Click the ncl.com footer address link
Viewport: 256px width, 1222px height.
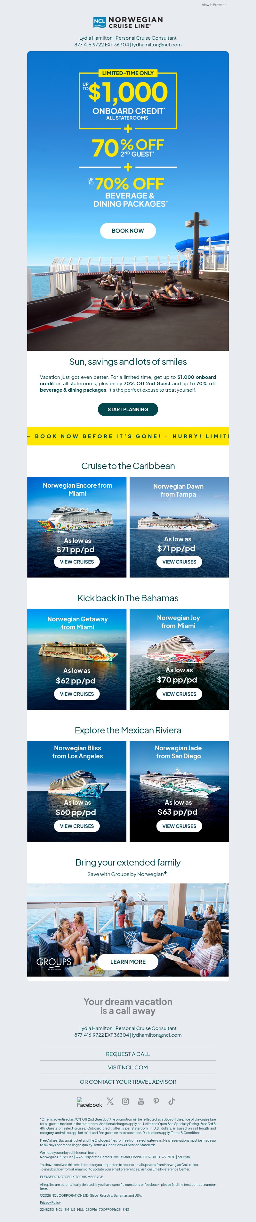[183, 1157]
